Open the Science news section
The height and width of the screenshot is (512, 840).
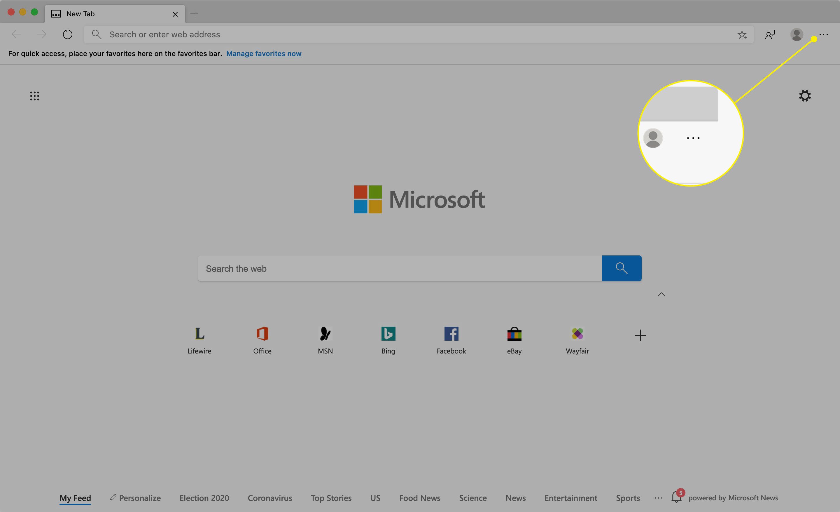point(473,497)
